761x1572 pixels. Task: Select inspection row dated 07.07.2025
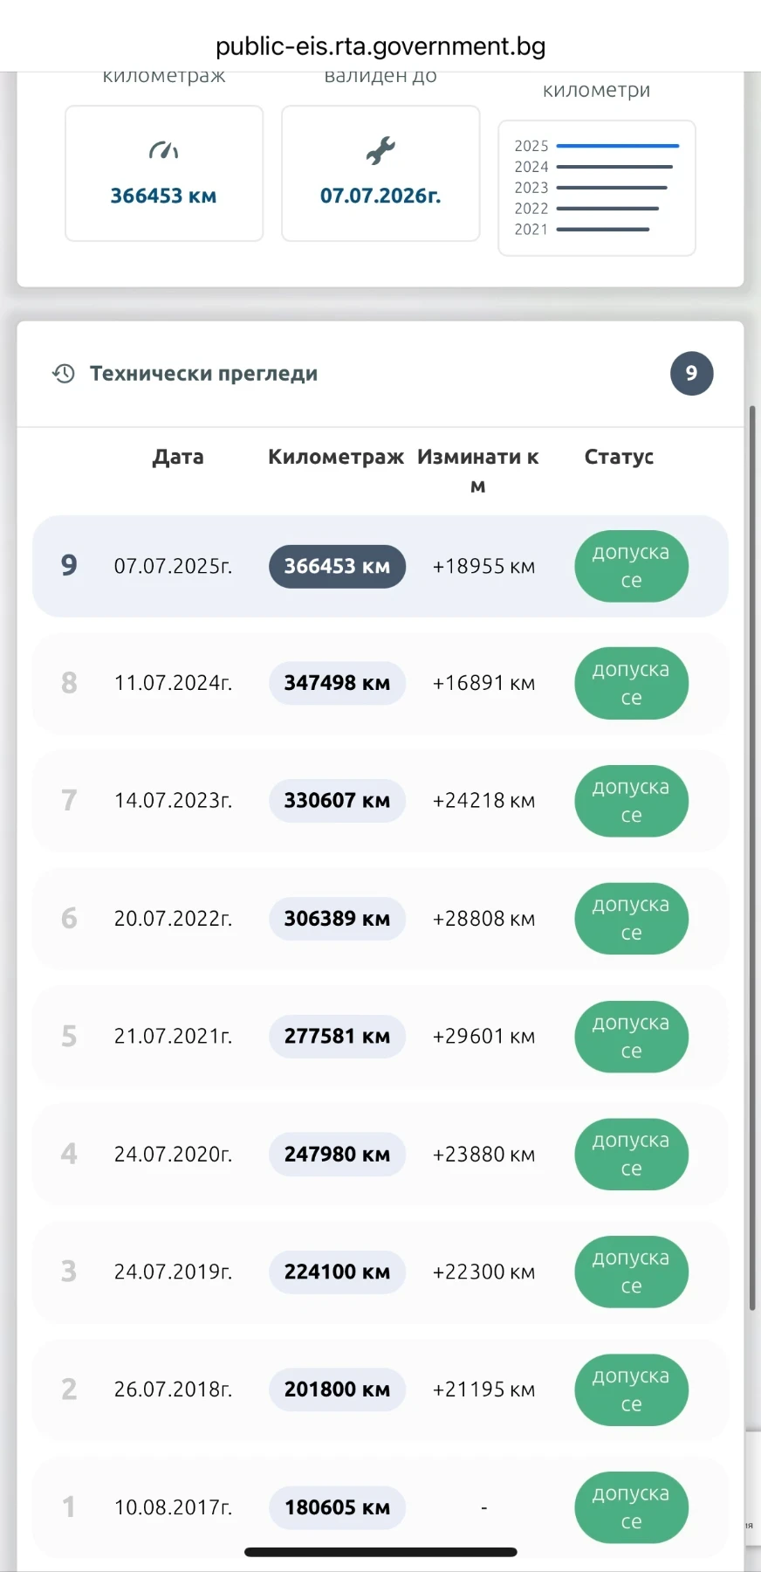173,566
